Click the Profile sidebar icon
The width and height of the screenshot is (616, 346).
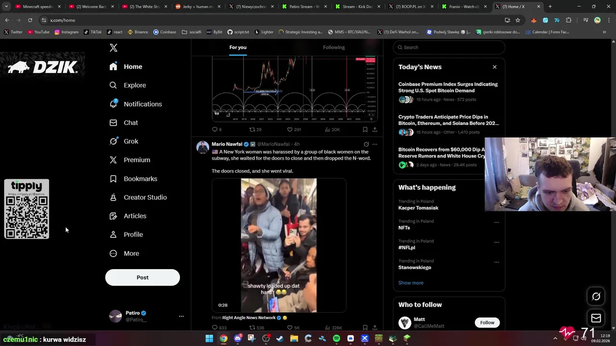[x=113, y=235]
